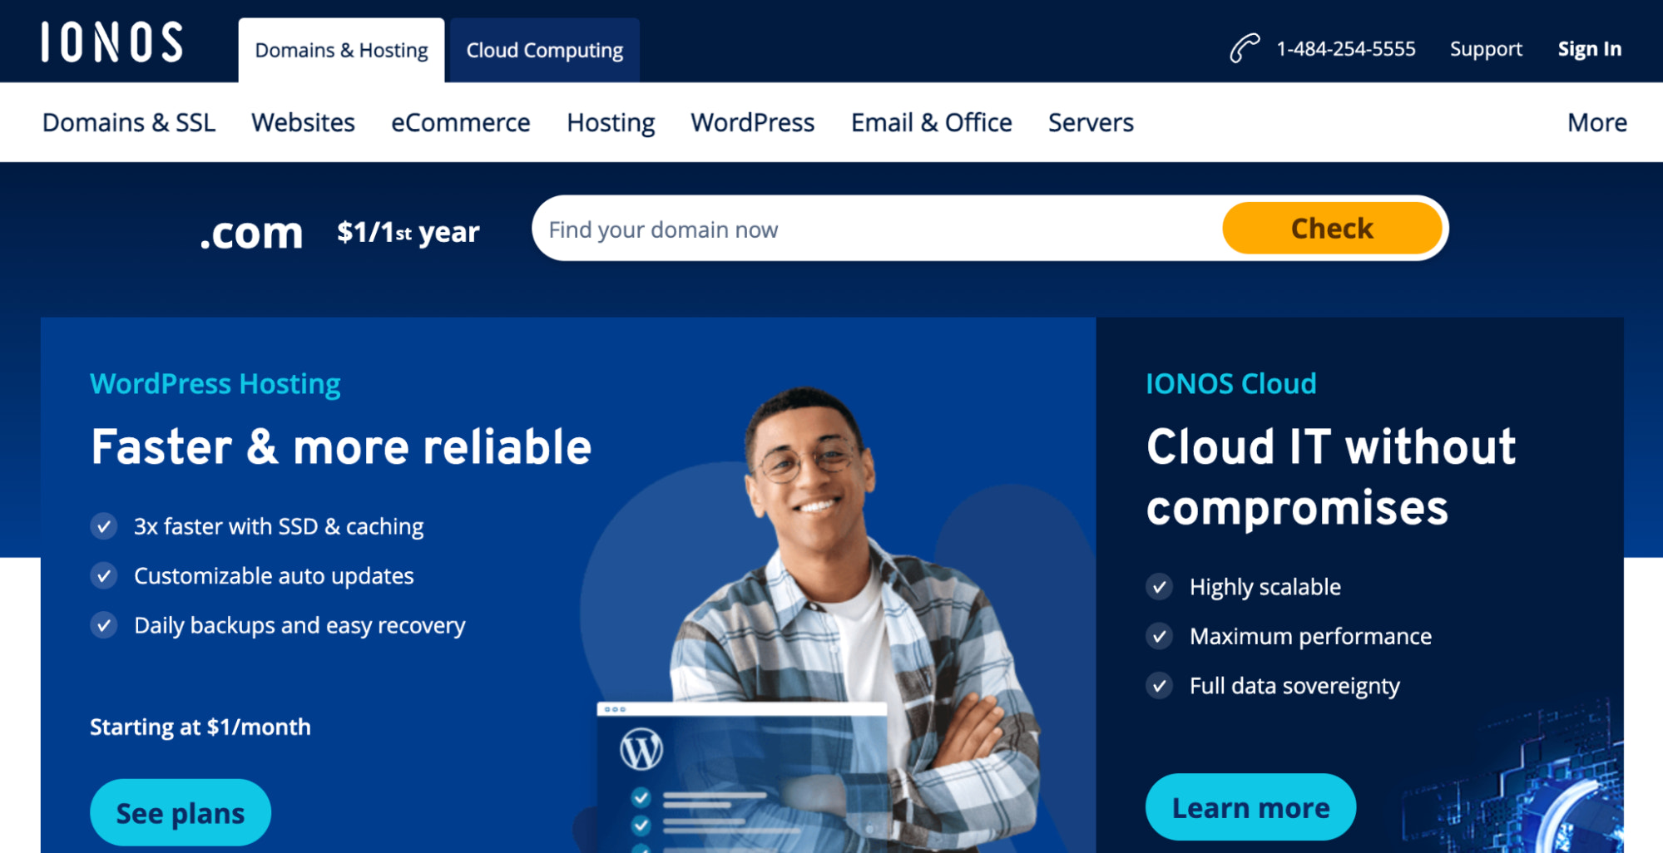Click the checkmark beside 'Customizable auto updates' circle
1663x853 pixels.
click(104, 575)
